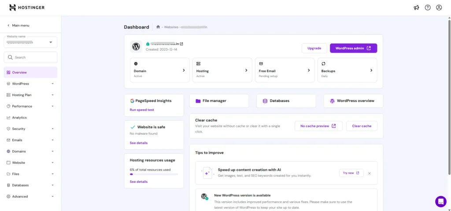Expand the Website sidebar section
Screen dimensions: 451x211
[53, 163]
